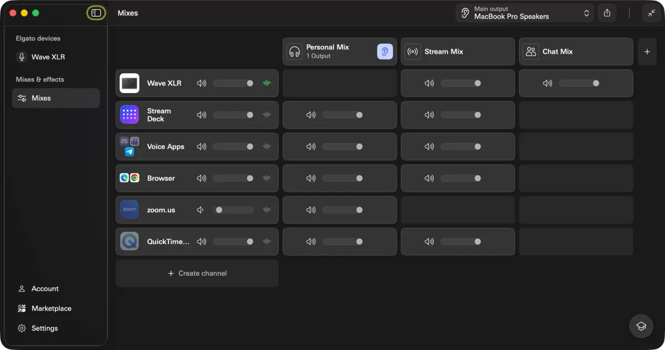Select the Stream Mix header card
Viewport: 665px width, 350px height.
coord(458,52)
